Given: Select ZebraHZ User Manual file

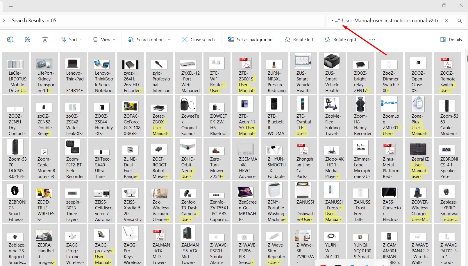Looking at the screenshot, I should (x=419, y=159).
